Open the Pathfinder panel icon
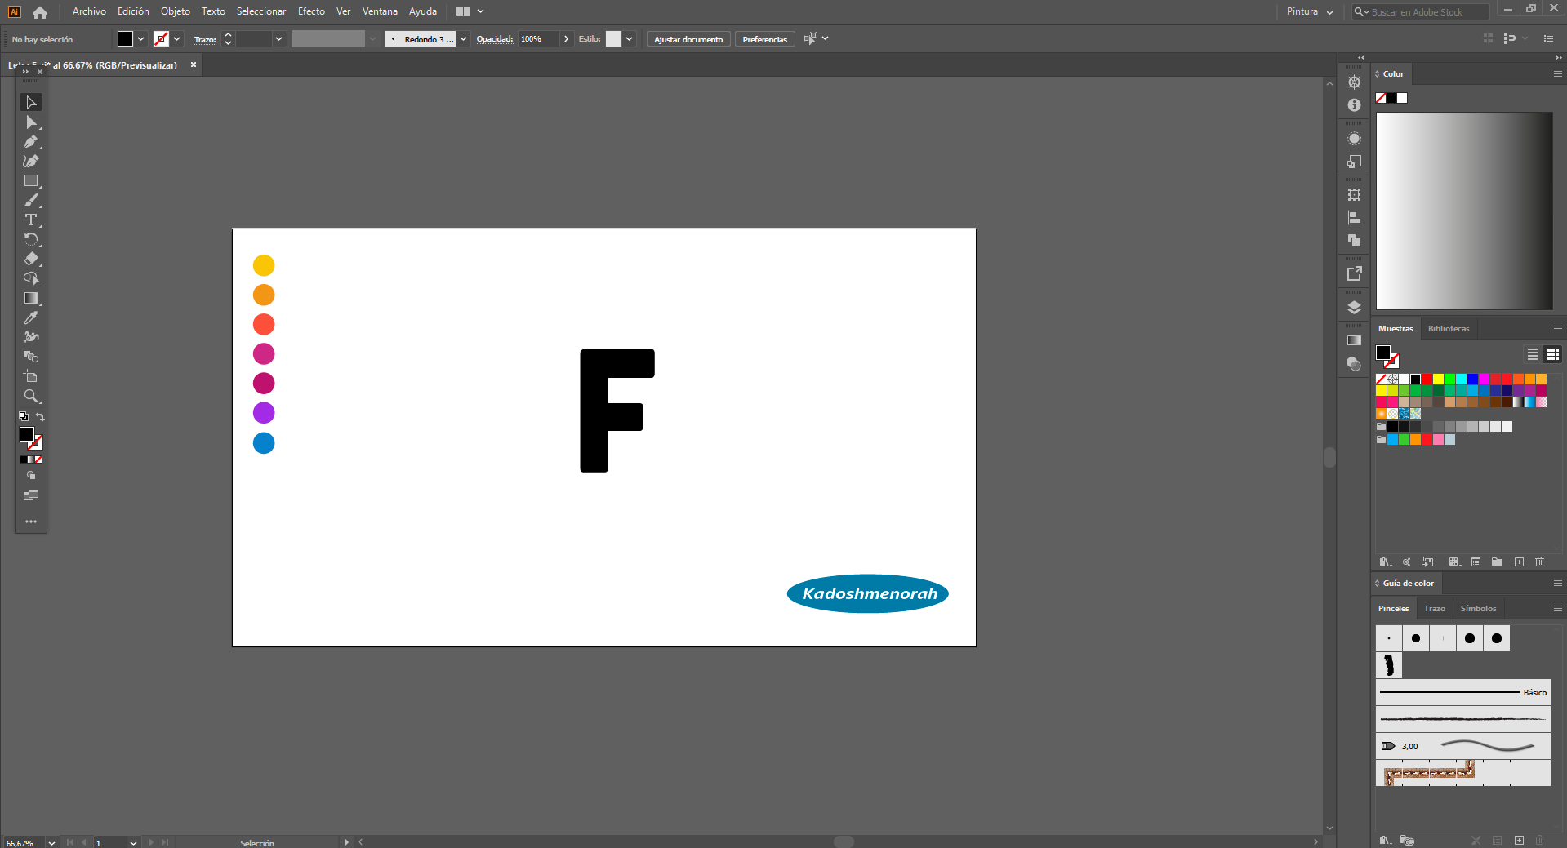This screenshot has height=848, width=1567. pos(1354,241)
